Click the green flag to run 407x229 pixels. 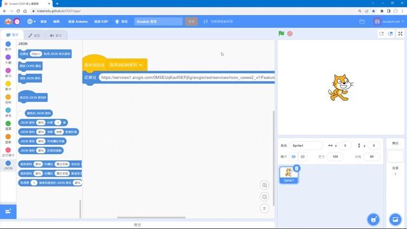pyautogui.click(x=281, y=34)
